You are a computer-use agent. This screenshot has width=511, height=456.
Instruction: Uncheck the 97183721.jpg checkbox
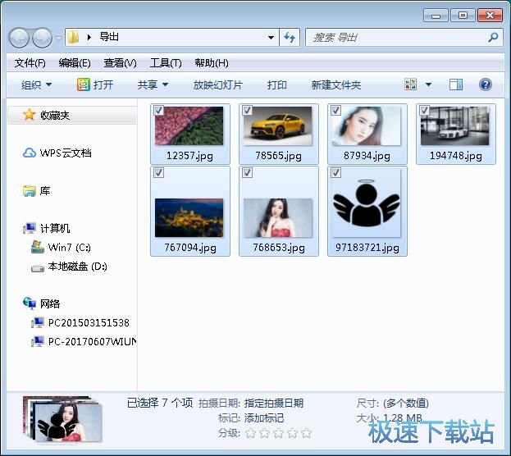click(336, 173)
